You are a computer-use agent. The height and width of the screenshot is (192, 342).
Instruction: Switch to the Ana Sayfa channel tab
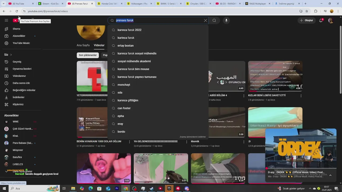pos(83,45)
